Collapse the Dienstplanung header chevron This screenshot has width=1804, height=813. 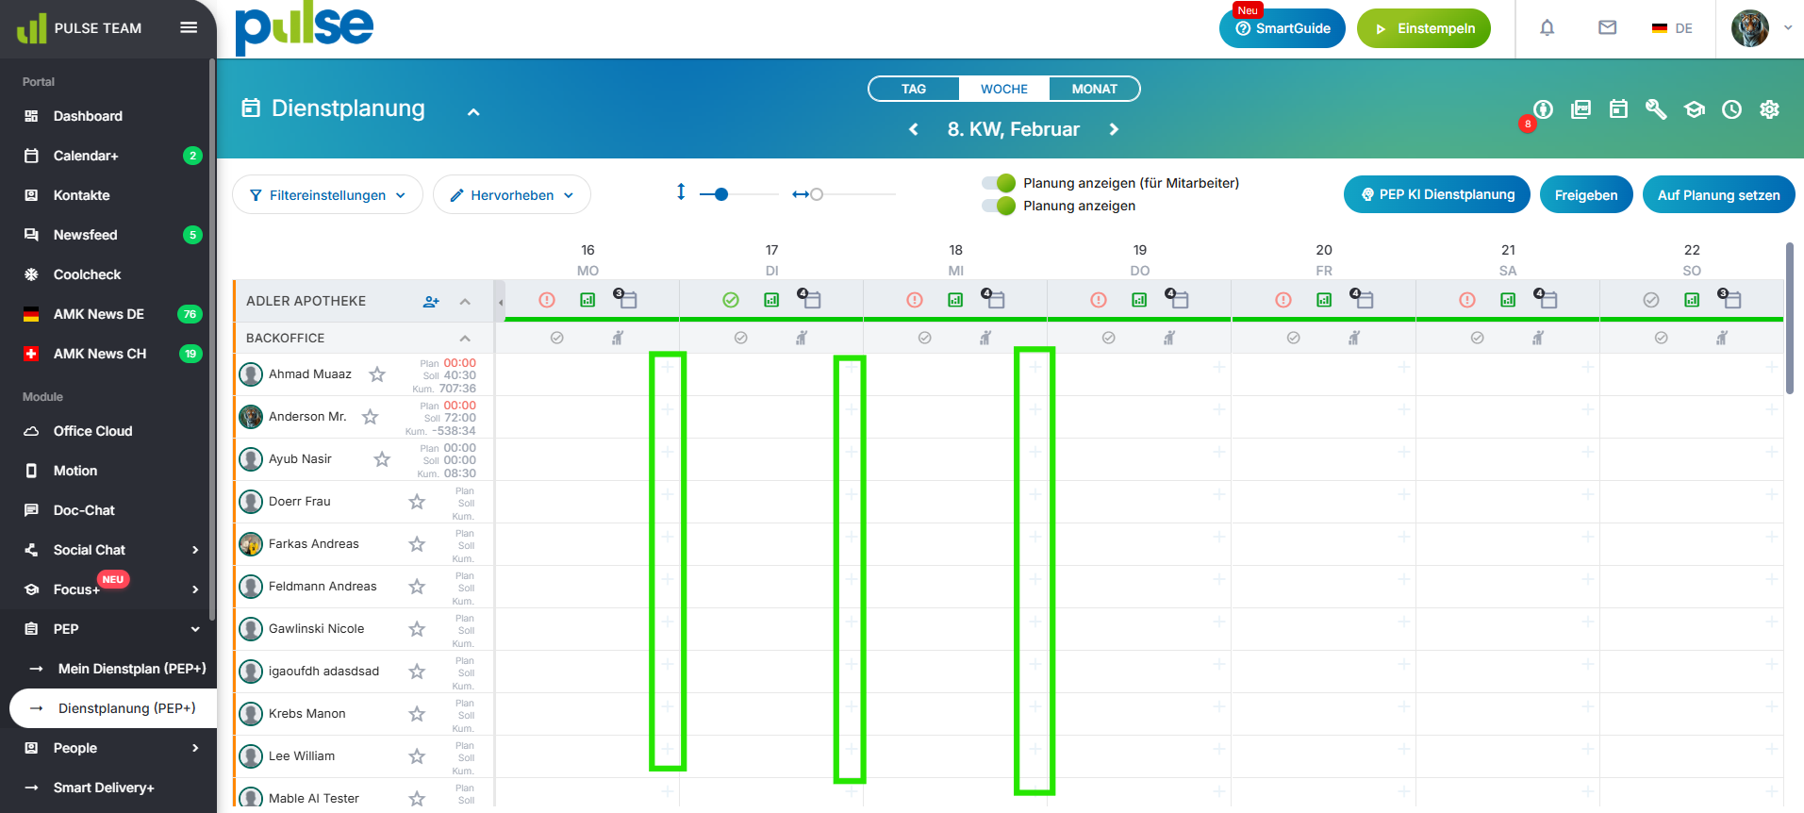[x=473, y=112]
